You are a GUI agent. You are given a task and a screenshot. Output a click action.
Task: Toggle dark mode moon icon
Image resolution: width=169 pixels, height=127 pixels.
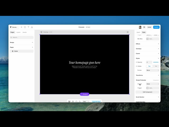80,102
